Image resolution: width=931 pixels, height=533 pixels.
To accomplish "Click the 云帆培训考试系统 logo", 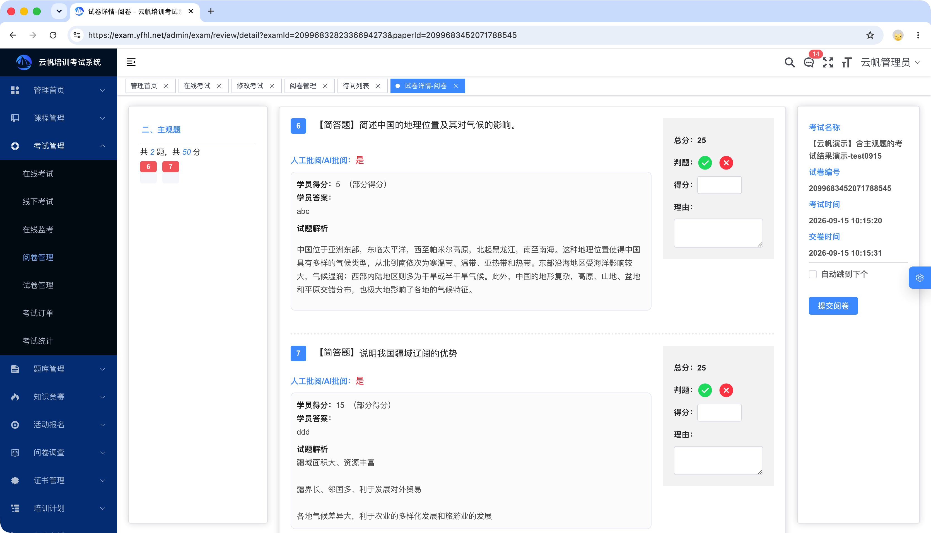I will point(24,62).
